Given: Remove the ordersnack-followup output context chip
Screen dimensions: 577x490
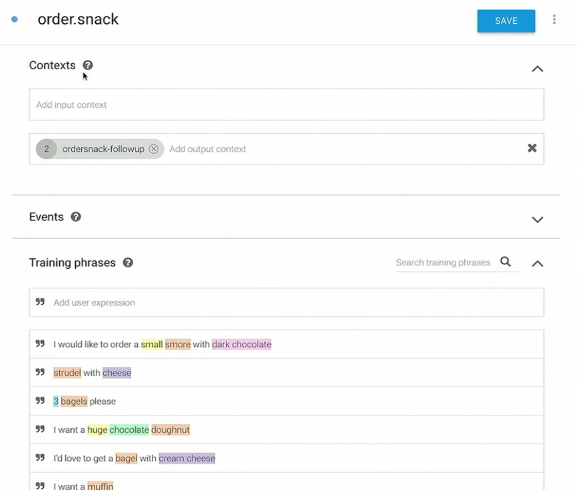Looking at the screenshot, I should click(x=154, y=149).
